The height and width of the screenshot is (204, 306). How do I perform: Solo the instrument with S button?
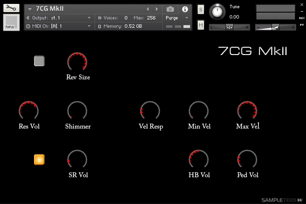(x=201, y=9)
